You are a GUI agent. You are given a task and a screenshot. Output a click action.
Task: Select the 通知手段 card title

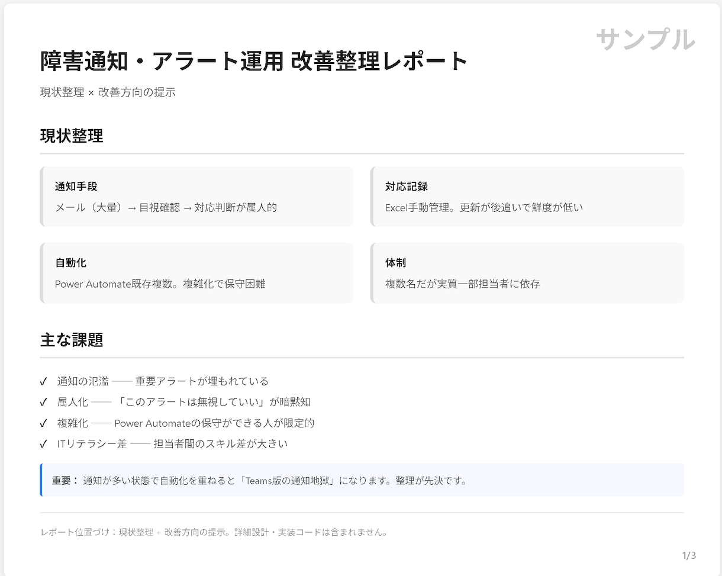coord(76,186)
